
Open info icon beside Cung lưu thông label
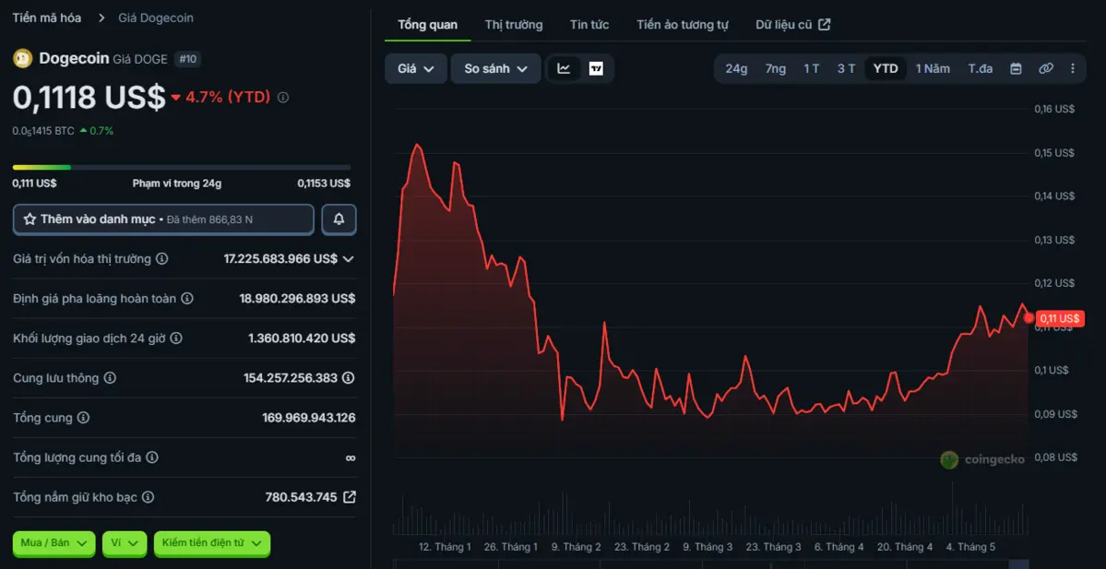pyautogui.click(x=110, y=378)
